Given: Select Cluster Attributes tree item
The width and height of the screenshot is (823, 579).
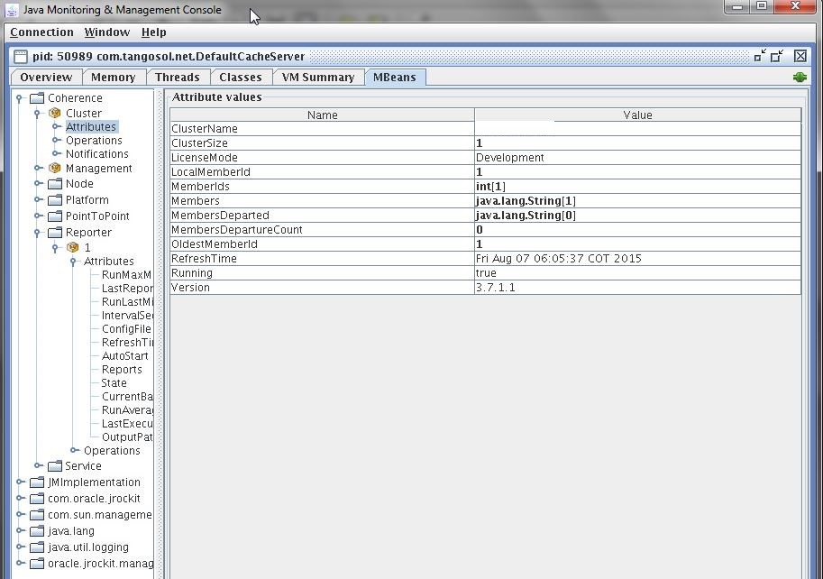Looking at the screenshot, I should pyautogui.click(x=91, y=127).
